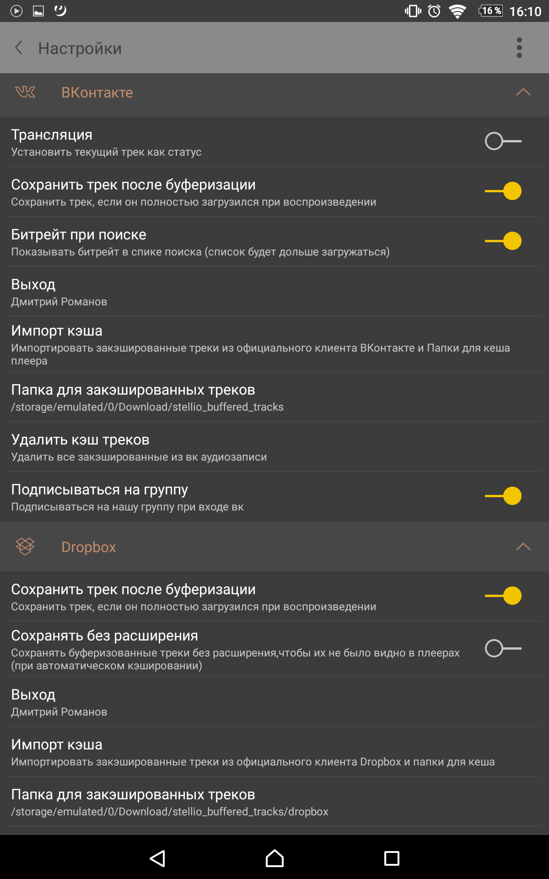
Task: Disable Битрейт при поиске toggle
Action: coord(503,241)
